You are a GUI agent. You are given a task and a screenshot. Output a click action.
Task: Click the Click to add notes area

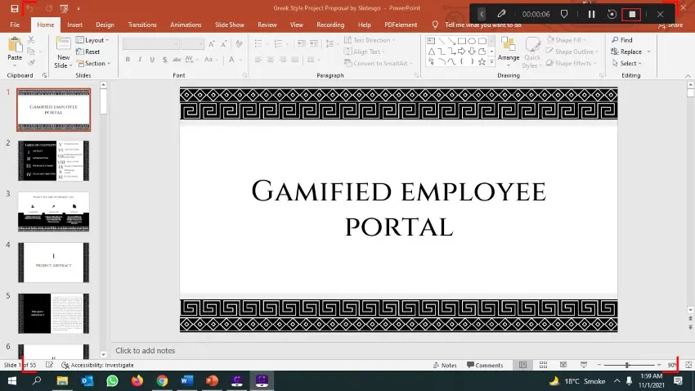click(x=146, y=350)
